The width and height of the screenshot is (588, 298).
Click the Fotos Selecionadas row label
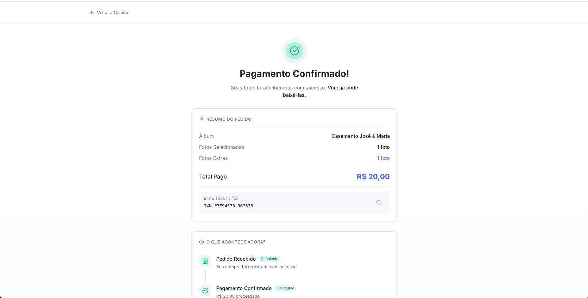click(221, 147)
